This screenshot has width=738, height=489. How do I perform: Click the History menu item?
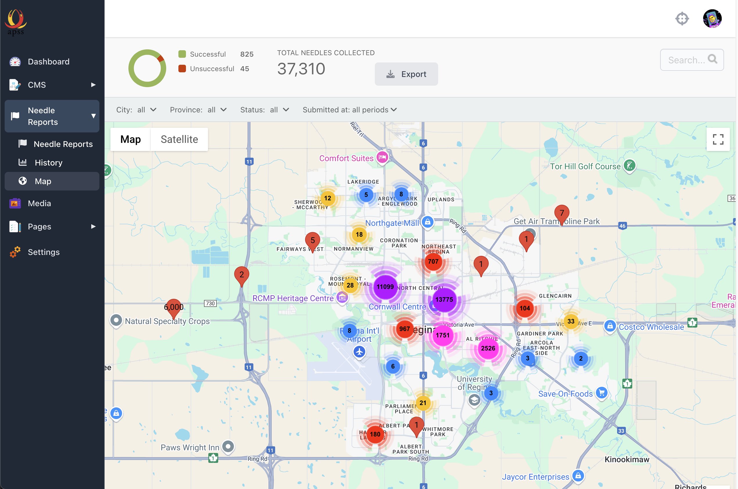(49, 162)
